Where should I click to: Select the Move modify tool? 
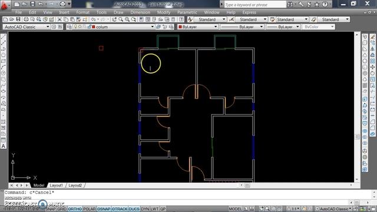point(373,67)
